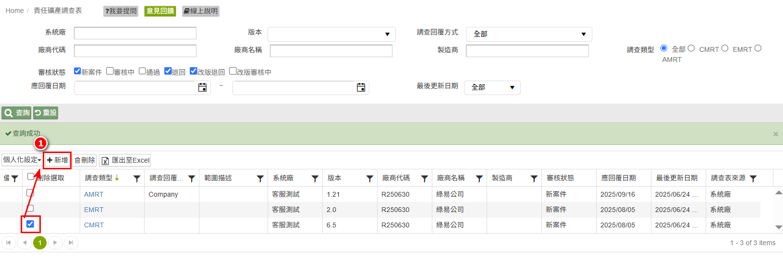Open 最後更新日期 dropdown

[492, 87]
